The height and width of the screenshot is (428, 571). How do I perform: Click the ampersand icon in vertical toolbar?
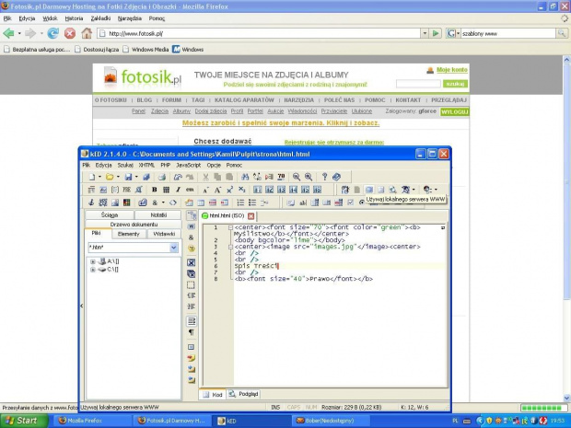pyautogui.click(x=192, y=237)
